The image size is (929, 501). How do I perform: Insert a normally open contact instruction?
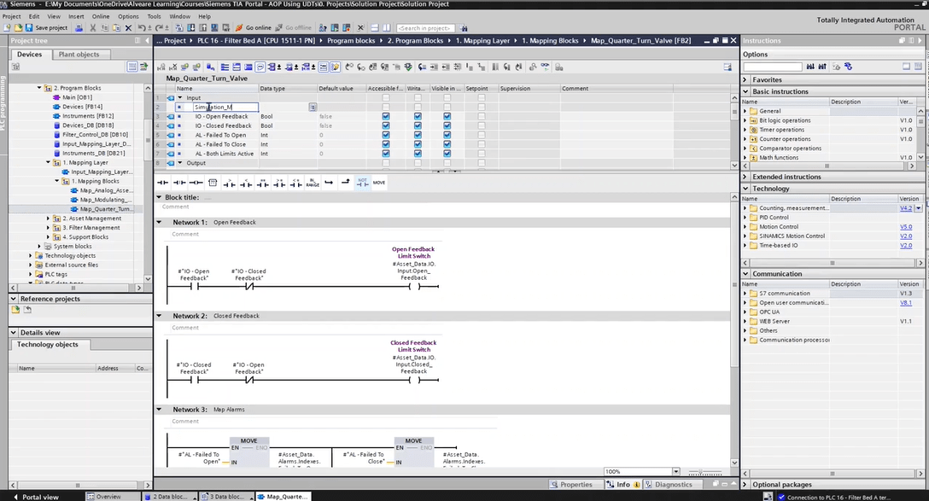click(x=162, y=183)
